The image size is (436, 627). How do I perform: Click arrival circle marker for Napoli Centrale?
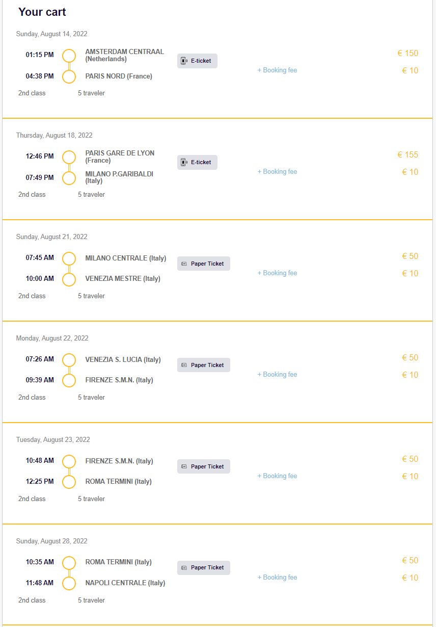click(69, 583)
